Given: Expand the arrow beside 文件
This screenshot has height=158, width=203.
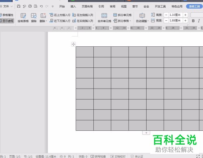Looking at the screenshot, I should [12, 6].
